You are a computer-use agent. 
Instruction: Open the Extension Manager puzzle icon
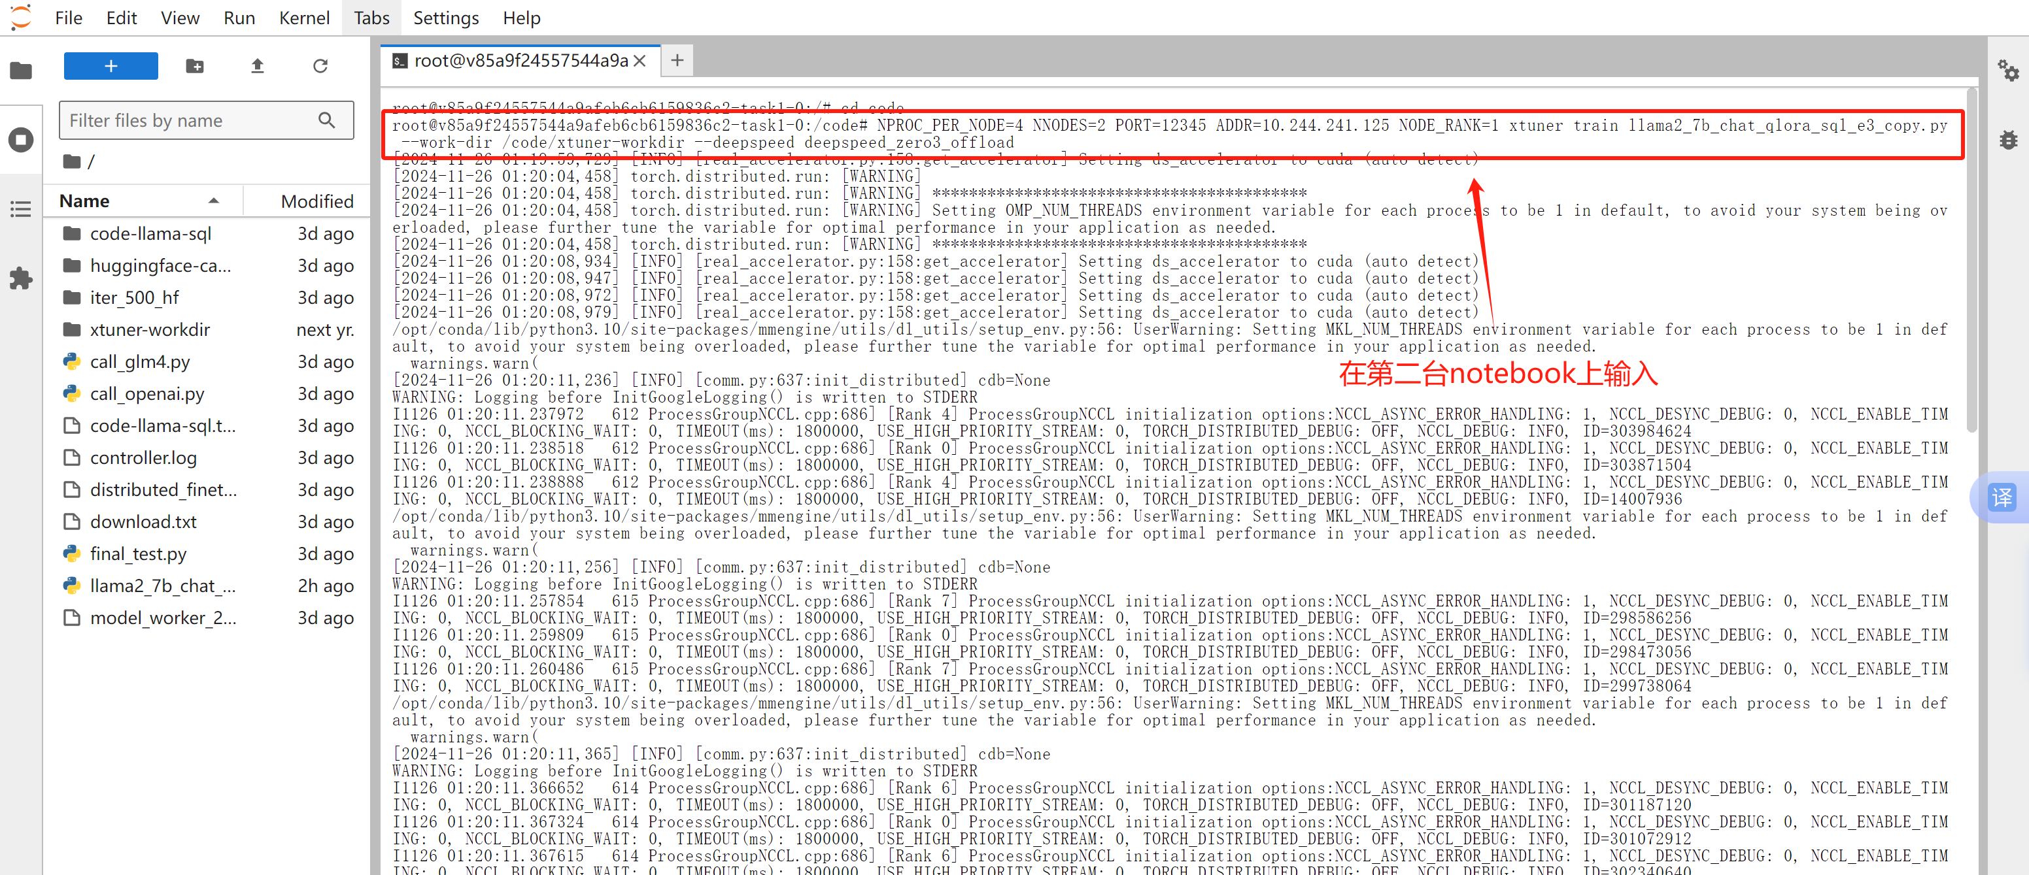point(22,278)
